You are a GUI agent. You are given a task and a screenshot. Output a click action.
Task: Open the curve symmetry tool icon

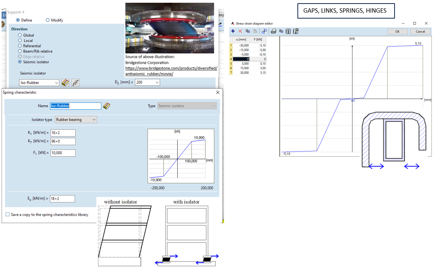[264, 31]
